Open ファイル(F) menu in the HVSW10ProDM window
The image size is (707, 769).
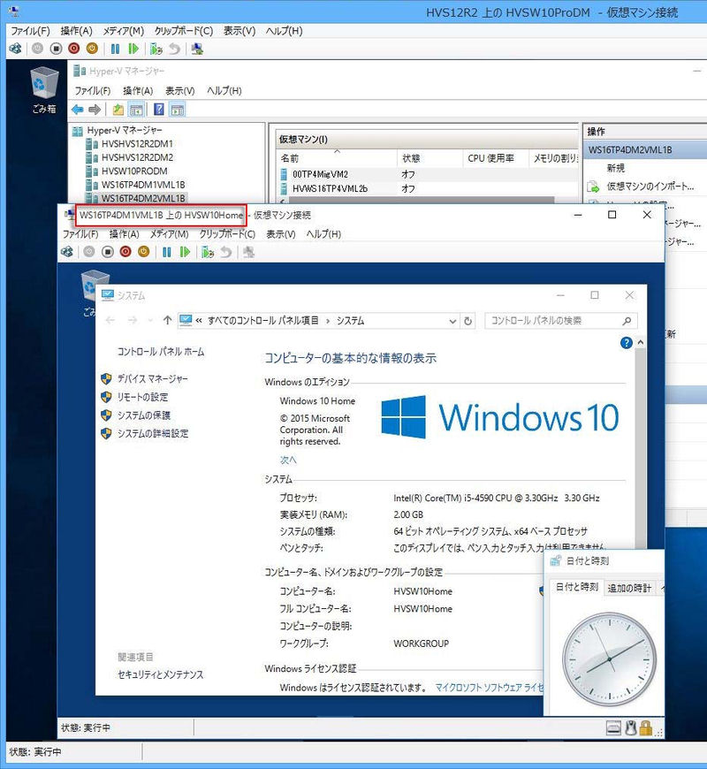[x=30, y=31]
